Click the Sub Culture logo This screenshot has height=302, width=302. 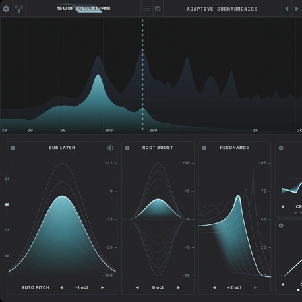tap(84, 9)
